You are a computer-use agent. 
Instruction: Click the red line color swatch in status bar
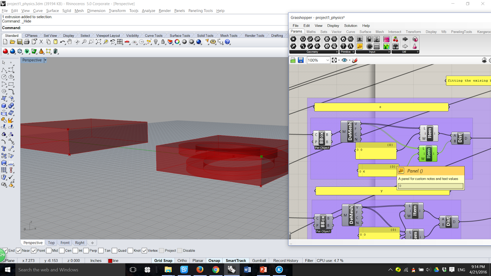(x=111, y=260)
